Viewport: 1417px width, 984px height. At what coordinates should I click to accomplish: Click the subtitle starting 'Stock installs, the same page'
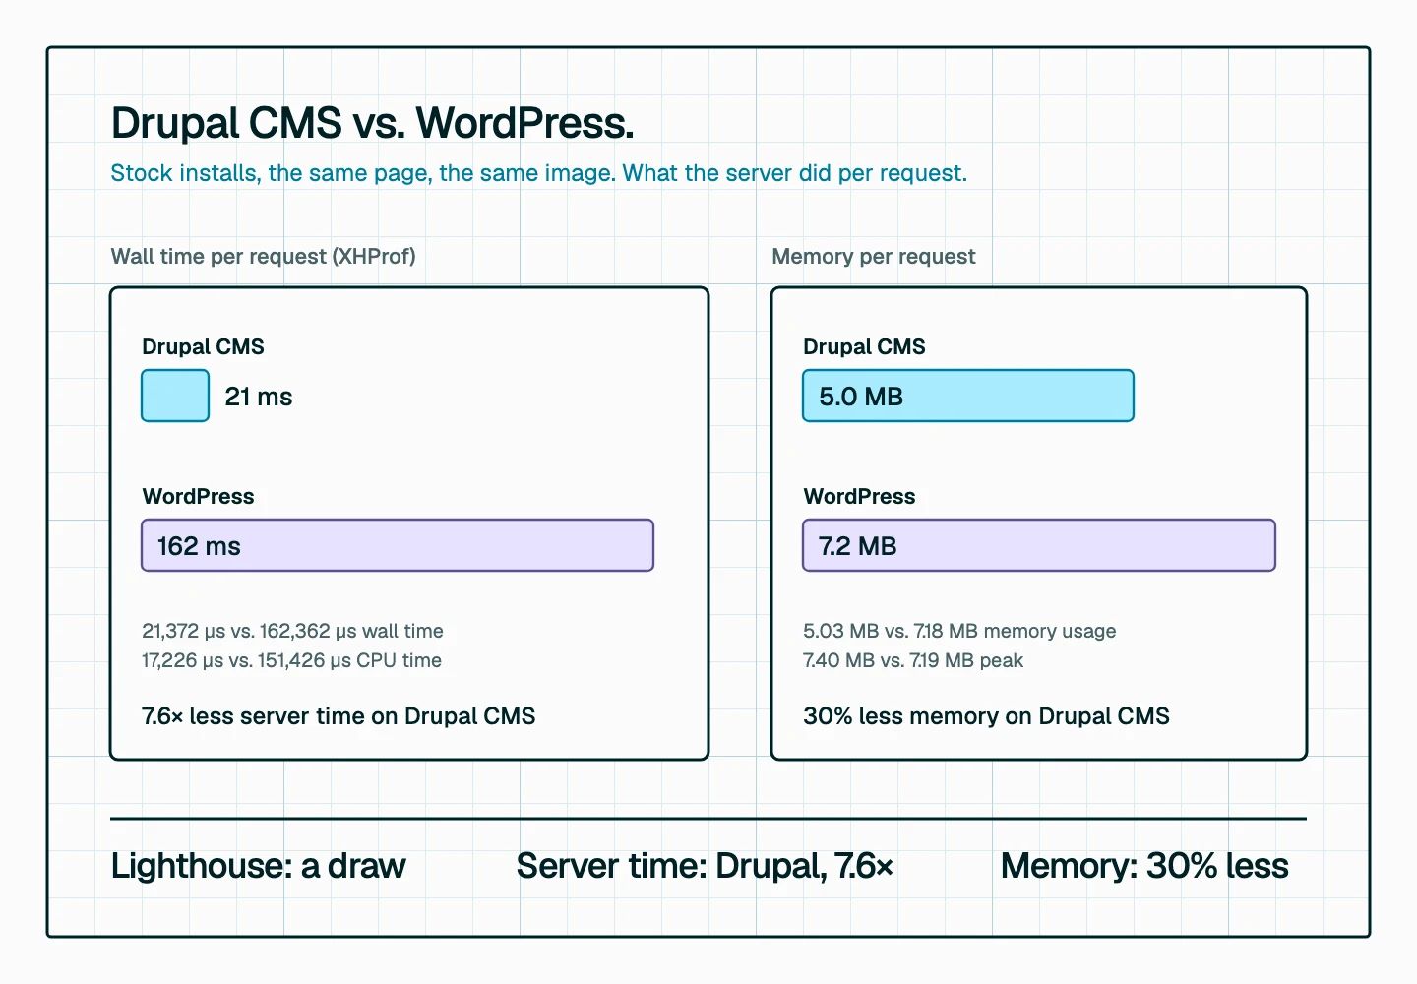(538, 173)
